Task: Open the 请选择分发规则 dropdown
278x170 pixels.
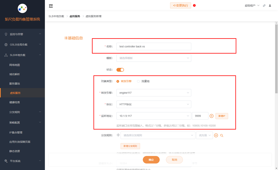Action: [x=158, y=135]
